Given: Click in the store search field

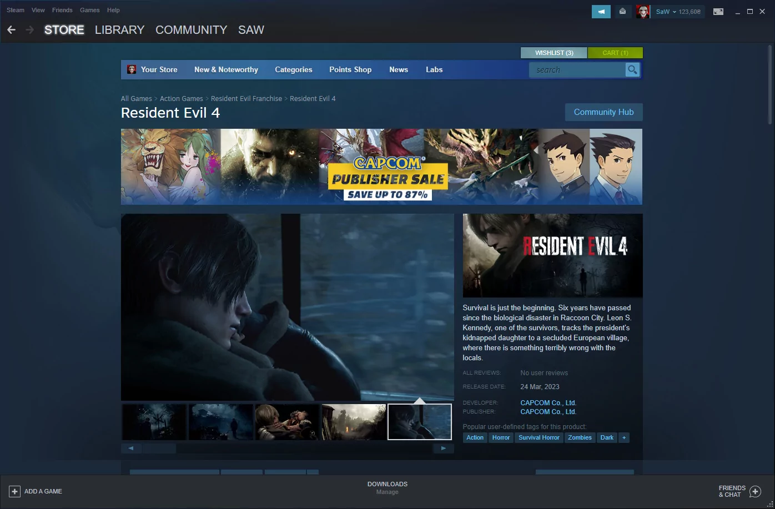Looking at the screenshot, I should 577,69.
